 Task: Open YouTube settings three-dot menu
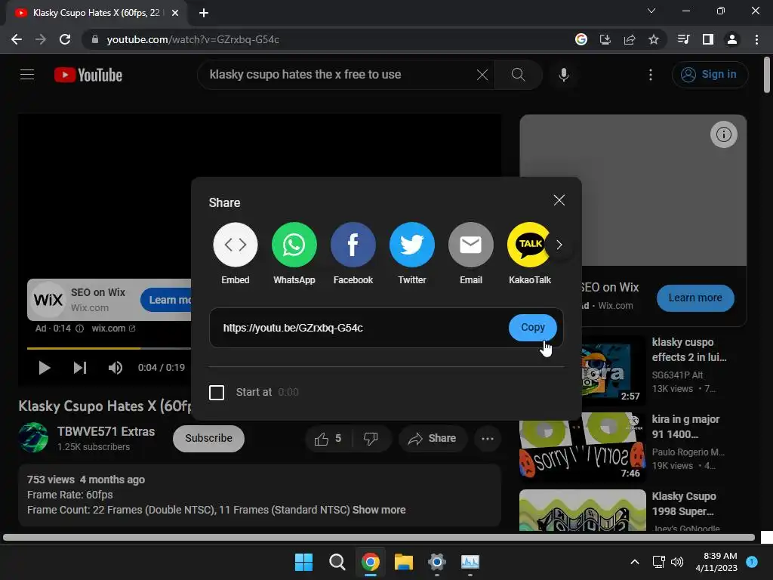coord(650,75)
